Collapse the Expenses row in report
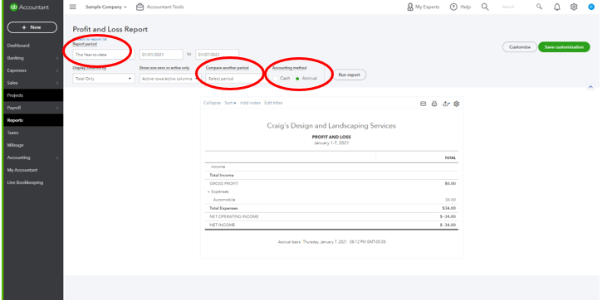 coord(209,191)
